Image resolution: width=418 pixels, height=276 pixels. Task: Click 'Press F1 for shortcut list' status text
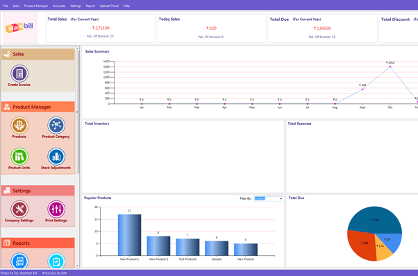[x=19, y=273]
